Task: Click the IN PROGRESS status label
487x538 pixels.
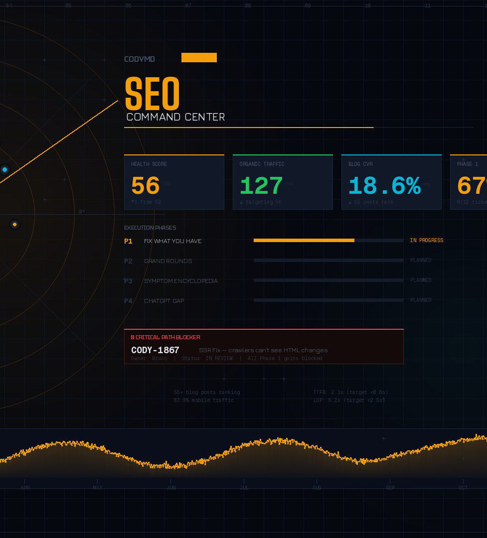Action: [426, 240]
